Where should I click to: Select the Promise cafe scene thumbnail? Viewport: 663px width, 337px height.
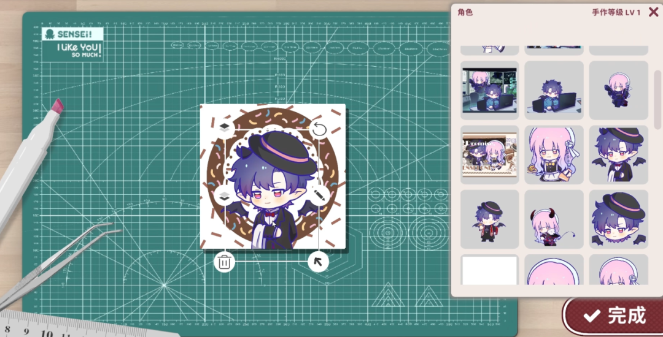[x=490, y=155]
